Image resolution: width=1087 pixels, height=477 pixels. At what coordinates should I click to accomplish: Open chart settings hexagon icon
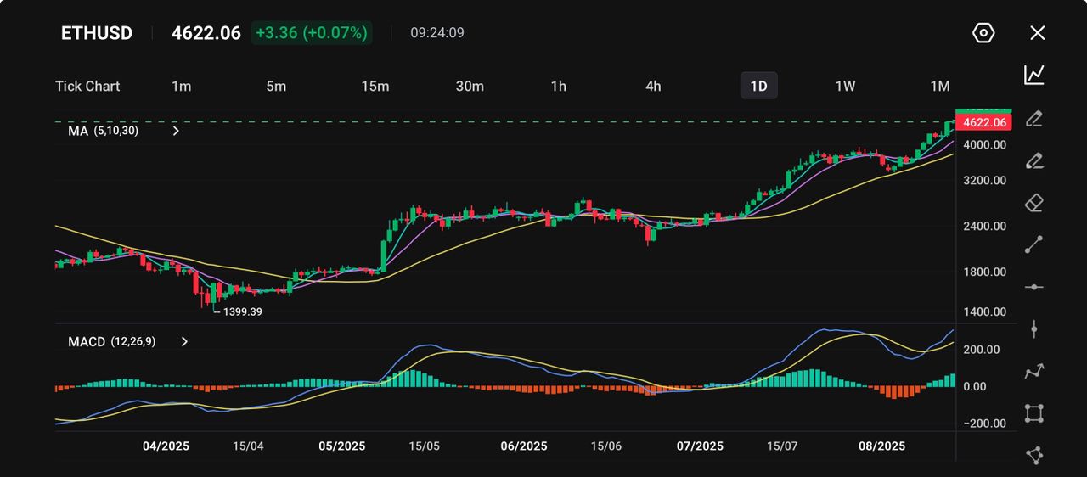983,33
